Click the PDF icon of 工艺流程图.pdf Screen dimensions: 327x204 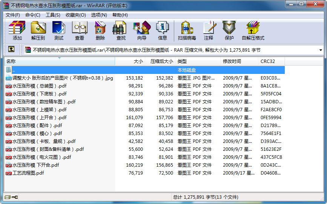[x=9, y=173]
